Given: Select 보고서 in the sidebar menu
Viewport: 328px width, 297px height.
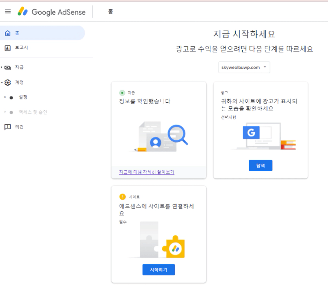Looking at the screenshot, I should pyautogui.click(x=21, y=48).
